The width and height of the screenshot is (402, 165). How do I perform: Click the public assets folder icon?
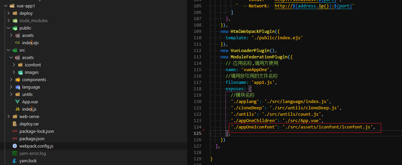tap(18, 35)
